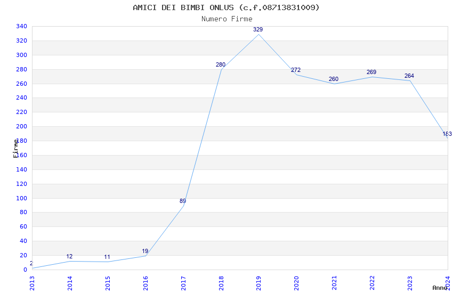Select the 100 y-axis tick label
The height and width of the screenshot is (293, 453).
[x=22, y=198]
